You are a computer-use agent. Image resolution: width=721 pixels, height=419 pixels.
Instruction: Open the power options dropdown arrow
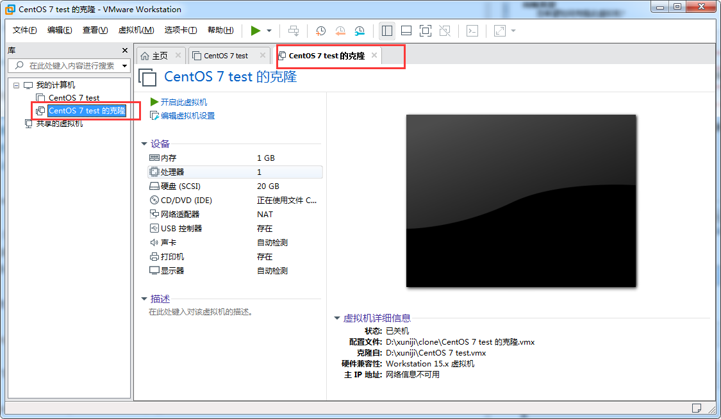269,31
